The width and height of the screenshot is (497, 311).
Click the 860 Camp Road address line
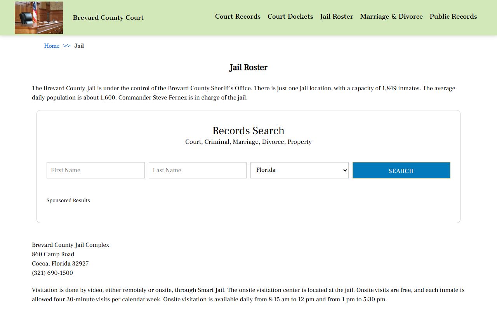[x=53, y=254]
